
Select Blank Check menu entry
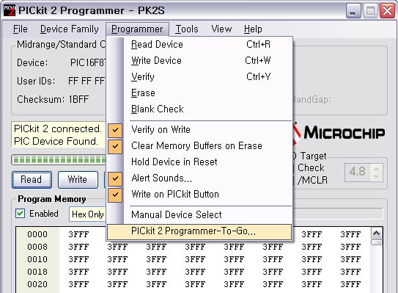pos(199,109)
